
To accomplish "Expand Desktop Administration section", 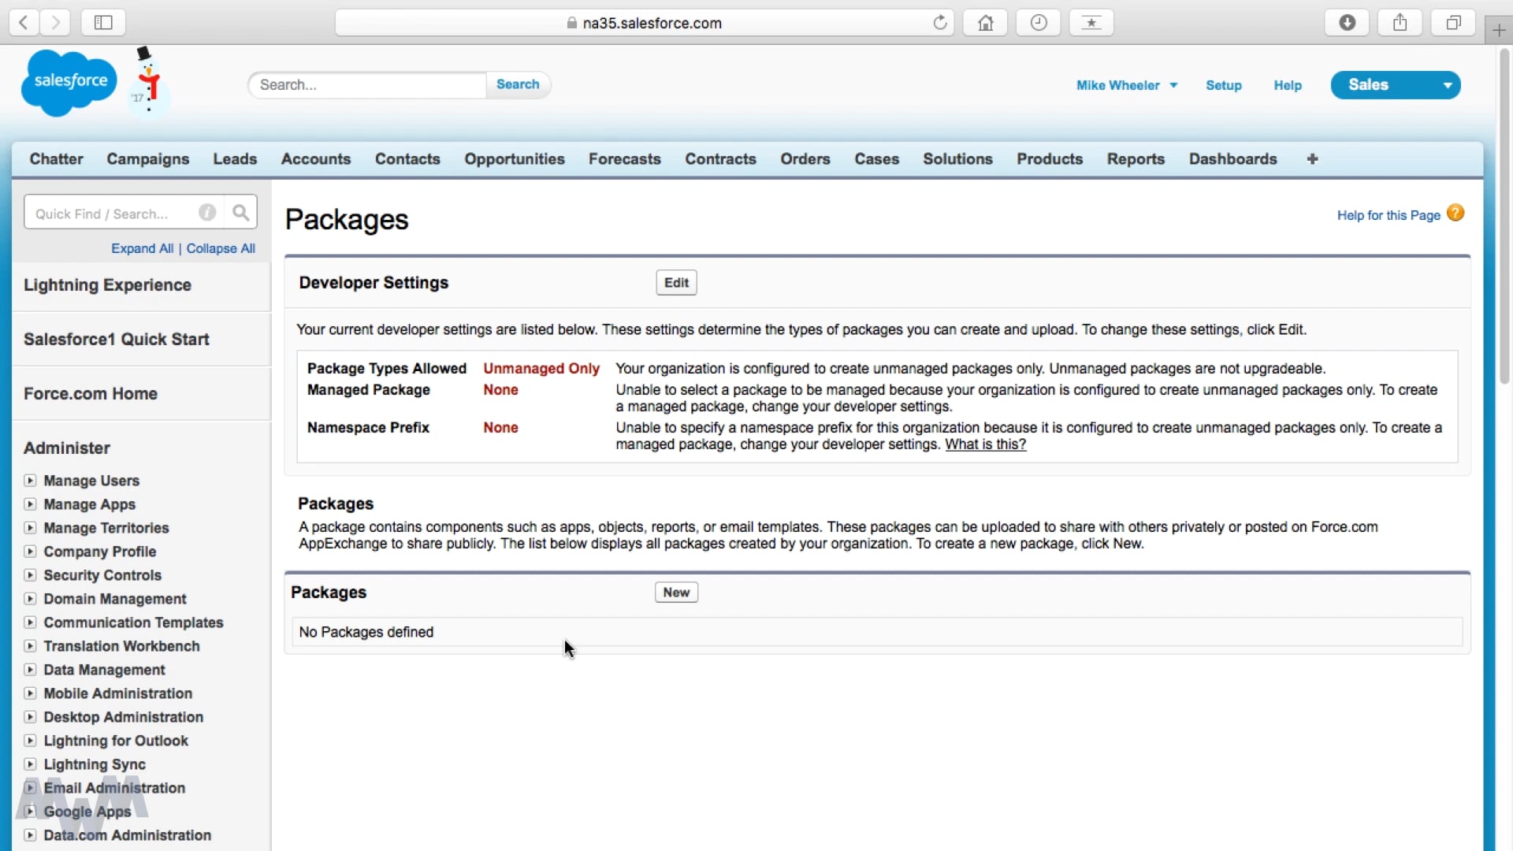I will pyautogui.click(x=30, y=717).
